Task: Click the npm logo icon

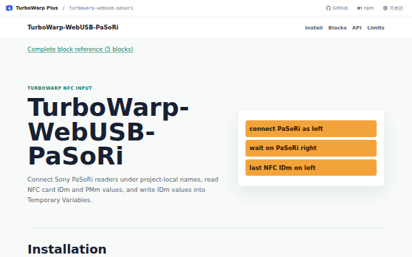Action: point(359,8)
